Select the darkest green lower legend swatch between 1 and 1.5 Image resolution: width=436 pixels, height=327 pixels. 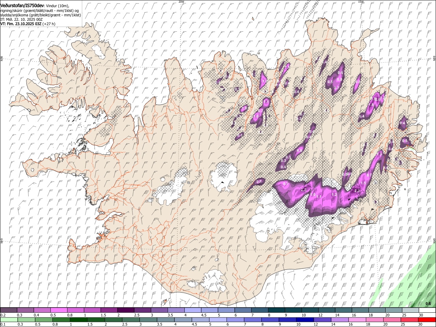[x=79, y=320]
